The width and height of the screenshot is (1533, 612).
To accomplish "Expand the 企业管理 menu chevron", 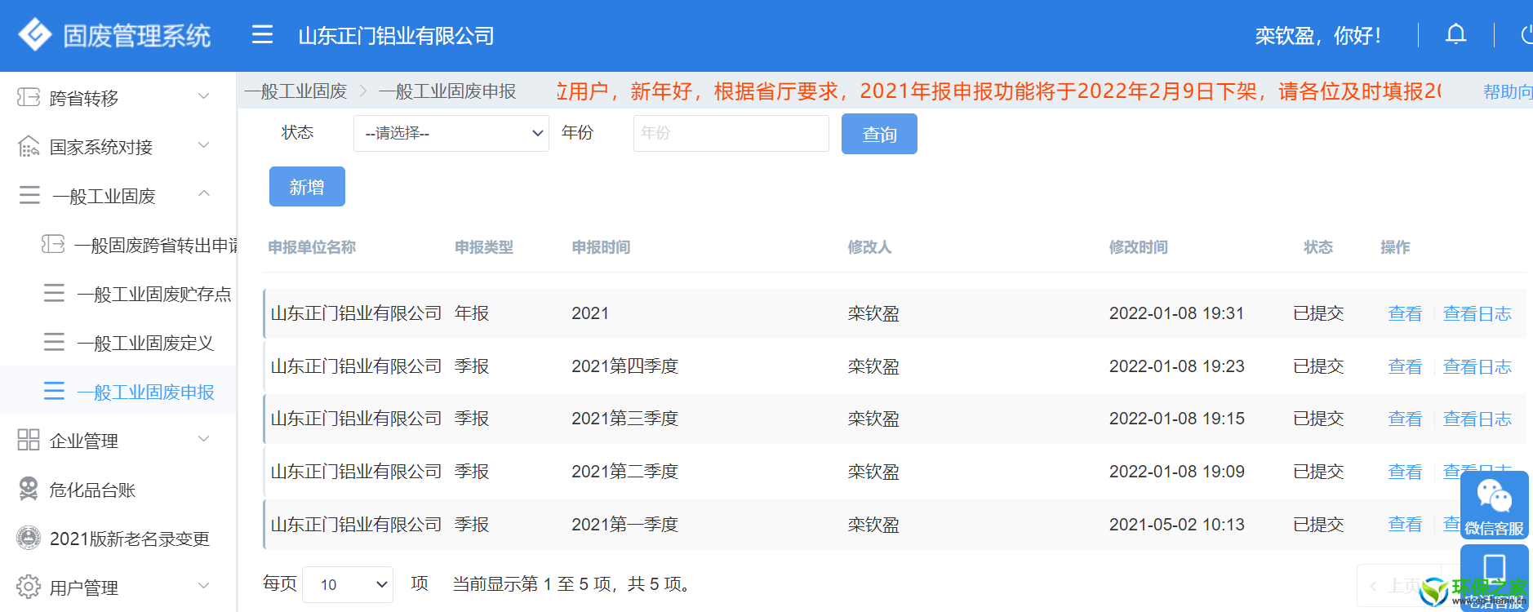I will coord(204,439).
